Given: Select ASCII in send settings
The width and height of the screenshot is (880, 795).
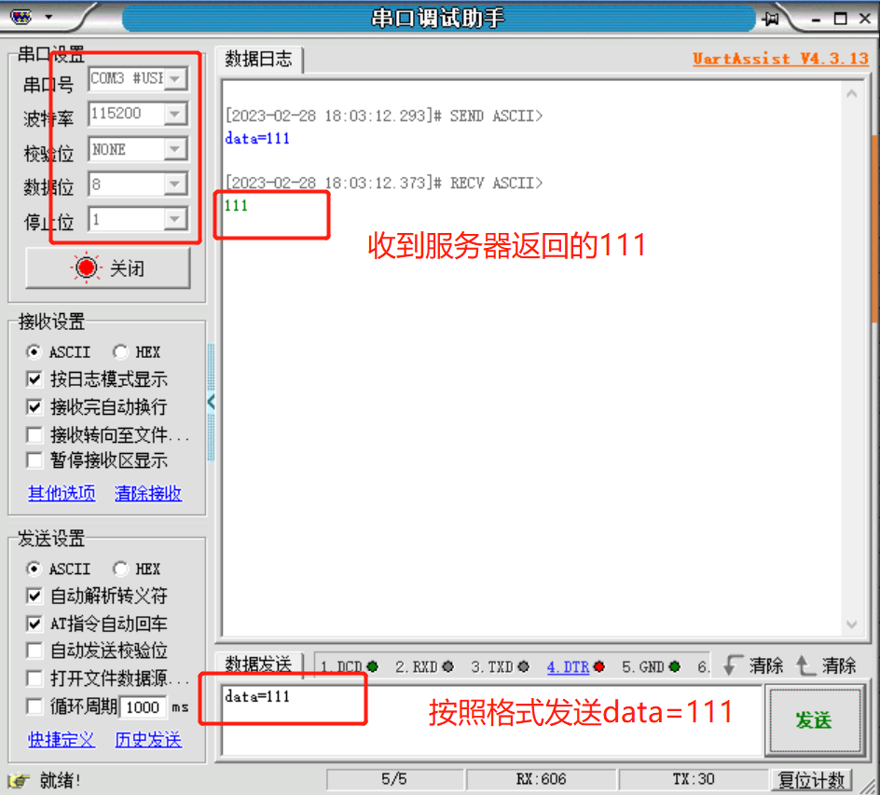Looking at the screenshot, I should tap(34, 569).
